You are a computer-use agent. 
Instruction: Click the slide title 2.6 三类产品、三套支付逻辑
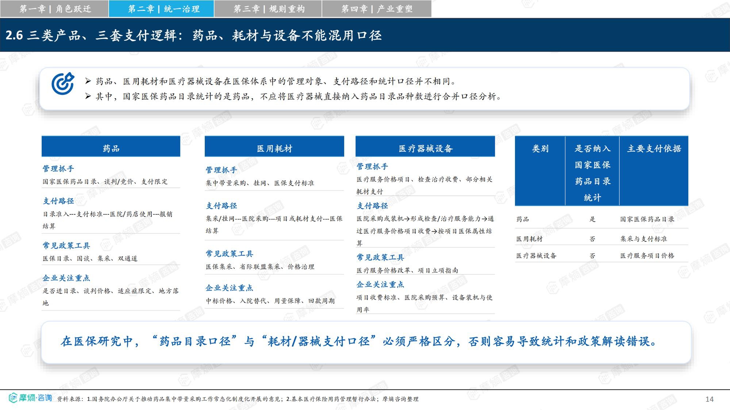pos(193,35)
